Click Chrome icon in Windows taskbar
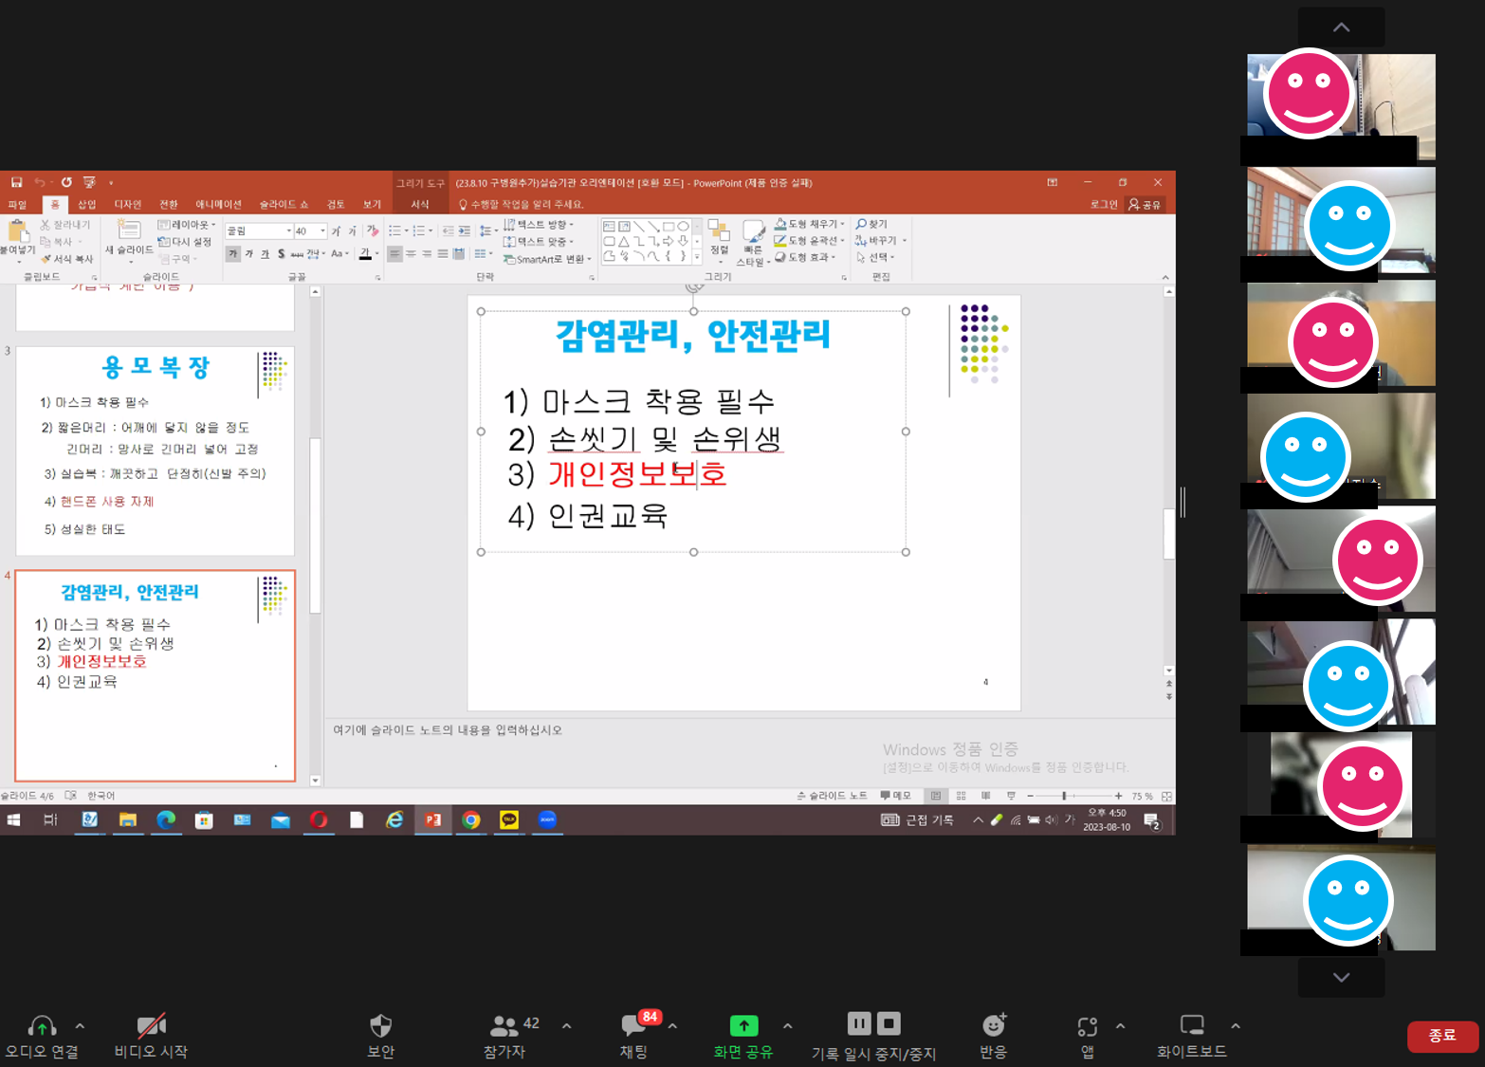This screenshot has height=1067, width=1485. (471, 819)
